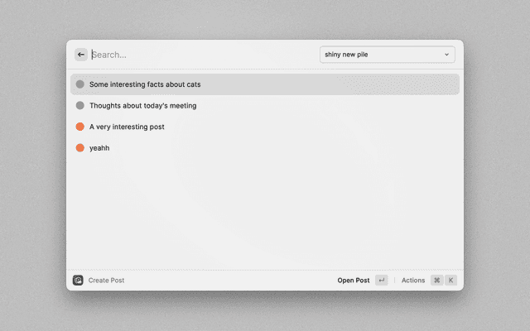The image size is (530, 331).
Task: Click empty list area below the posts
Action: point(265,215)
